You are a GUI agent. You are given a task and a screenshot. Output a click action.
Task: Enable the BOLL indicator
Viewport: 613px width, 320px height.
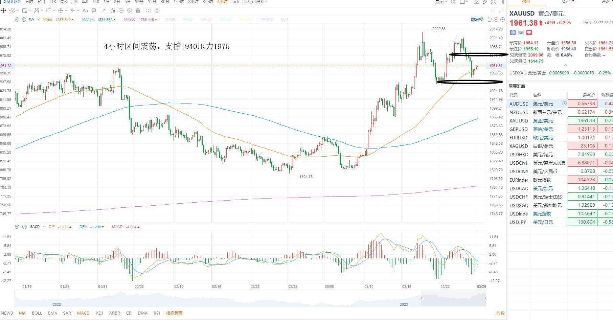pyautogui.click(x=37, y=313)
